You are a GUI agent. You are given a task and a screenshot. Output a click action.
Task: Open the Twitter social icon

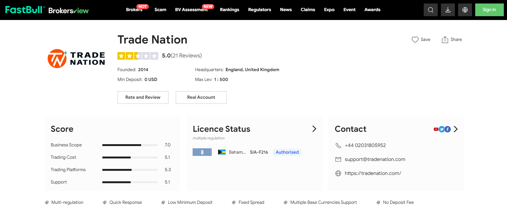point(442,129)
